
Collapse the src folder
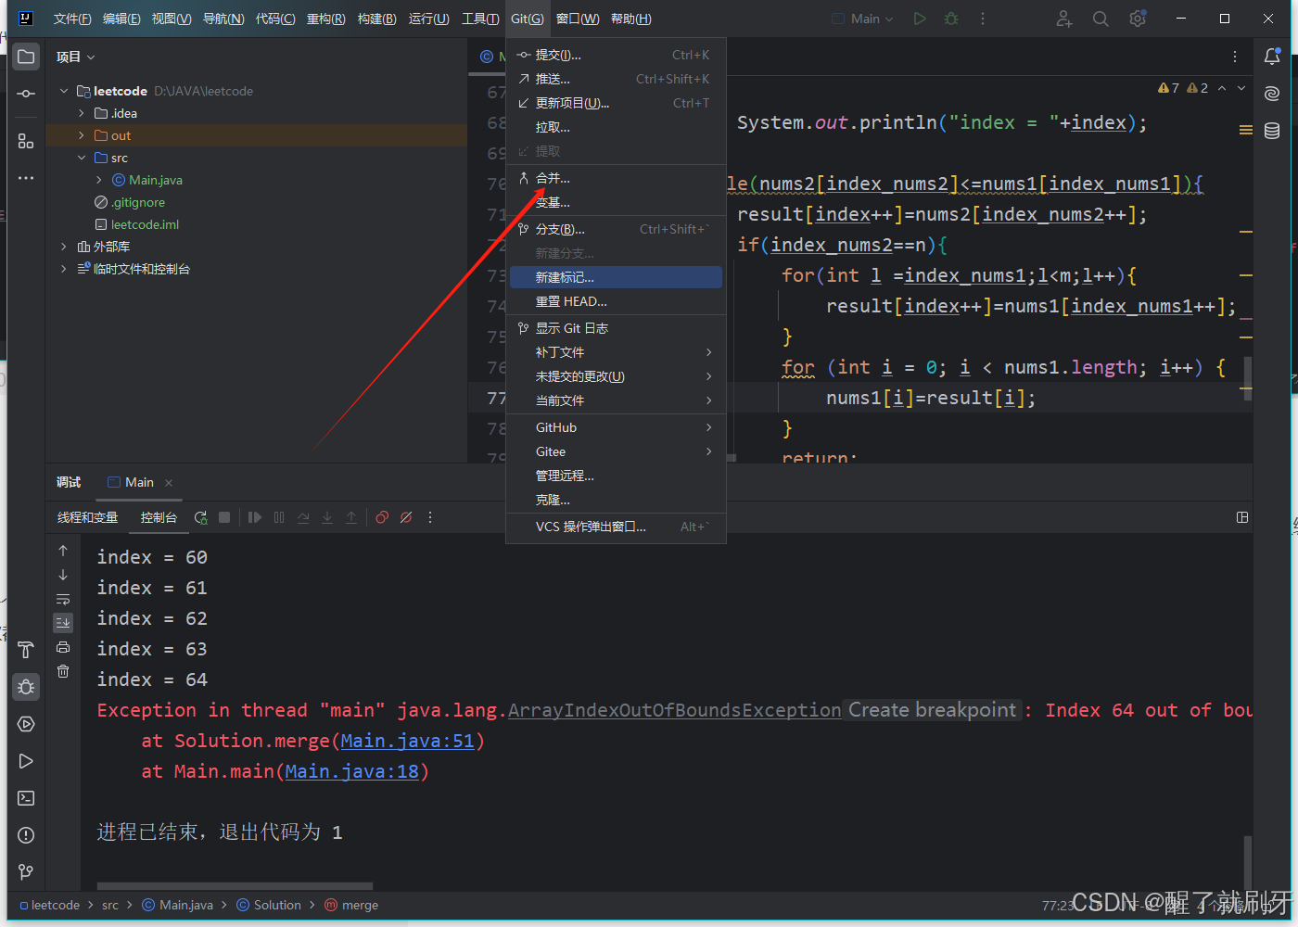click(82, 158)
